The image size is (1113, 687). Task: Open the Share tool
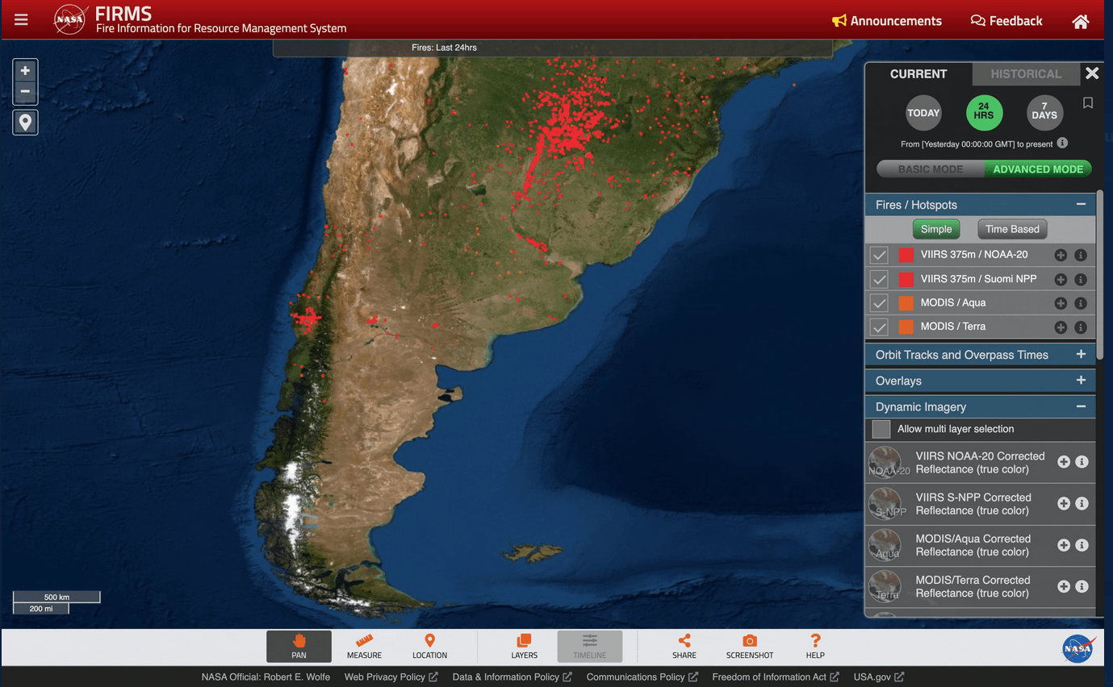684,647
